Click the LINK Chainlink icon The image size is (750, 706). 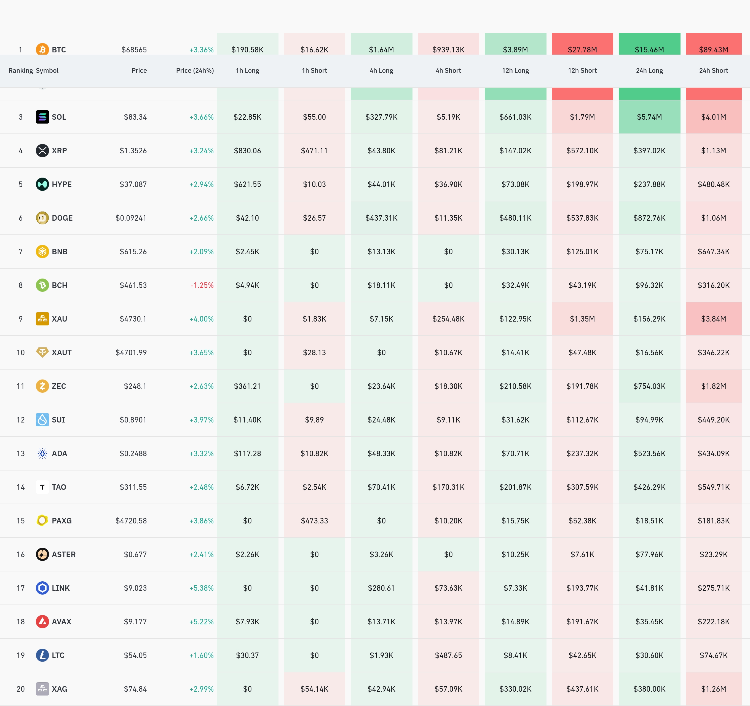[x=42, y=588]
